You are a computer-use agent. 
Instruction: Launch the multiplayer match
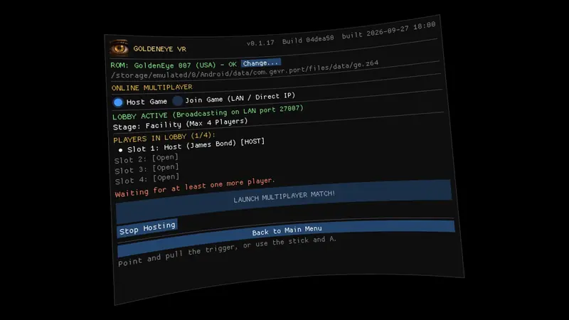pyautogui.click(x=284, y=202)
